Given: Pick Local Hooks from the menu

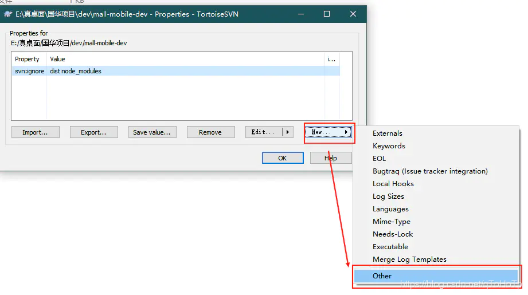Looking at the screenshot, I should pos(436,184).
